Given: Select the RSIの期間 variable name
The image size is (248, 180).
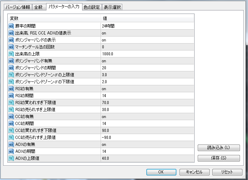Looking at the screenshot, I should [x=24, y=96].
